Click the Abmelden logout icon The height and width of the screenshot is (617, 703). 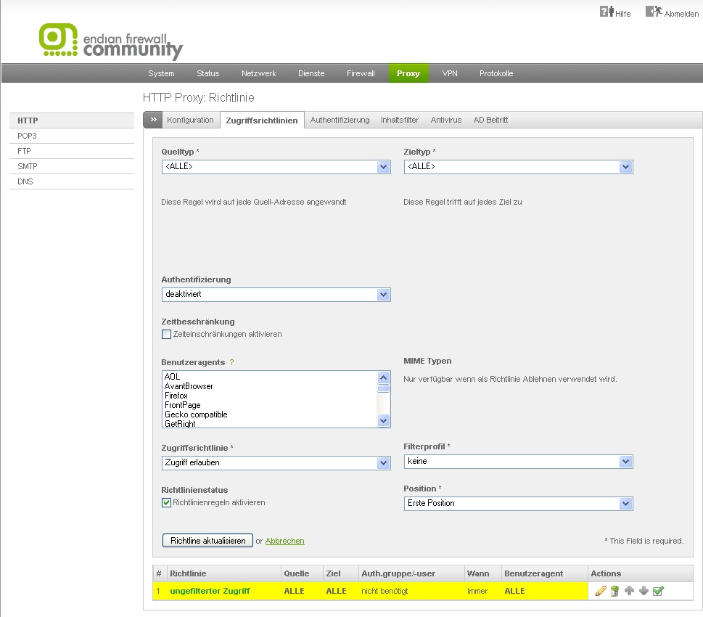[654, 12]
